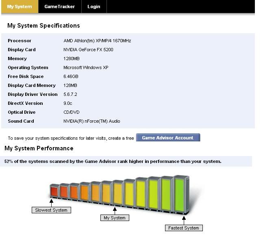Select Microsoft Windows XP value
This screenshot has width=263, height=245.
tap(86, 67)
